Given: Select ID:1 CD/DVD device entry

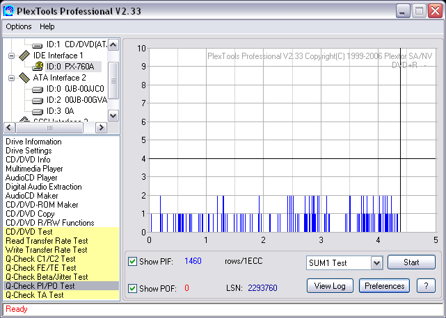Looking at the screenshot, I should (x=77, y=44).
